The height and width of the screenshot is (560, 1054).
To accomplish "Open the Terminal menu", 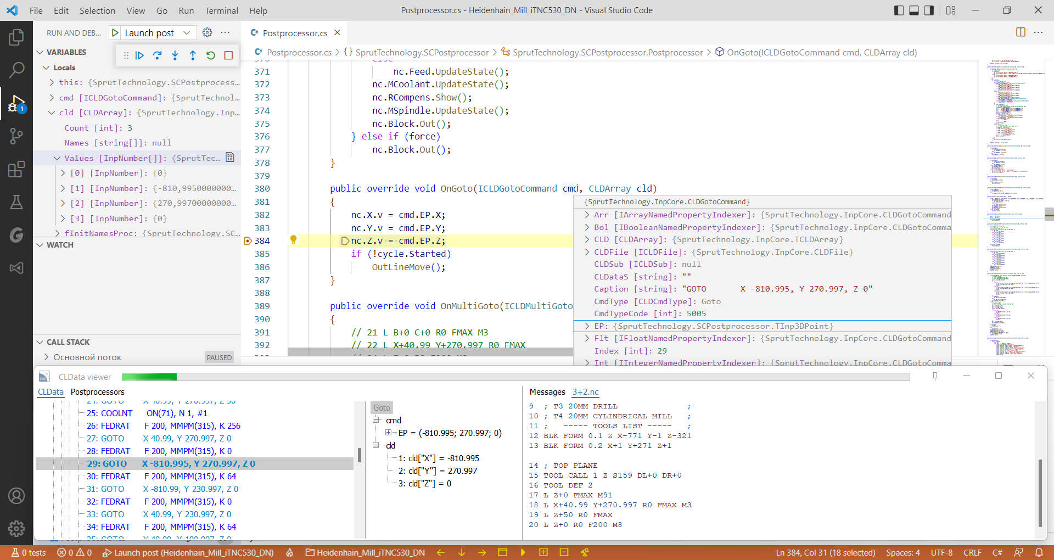I will coord(221,10).
